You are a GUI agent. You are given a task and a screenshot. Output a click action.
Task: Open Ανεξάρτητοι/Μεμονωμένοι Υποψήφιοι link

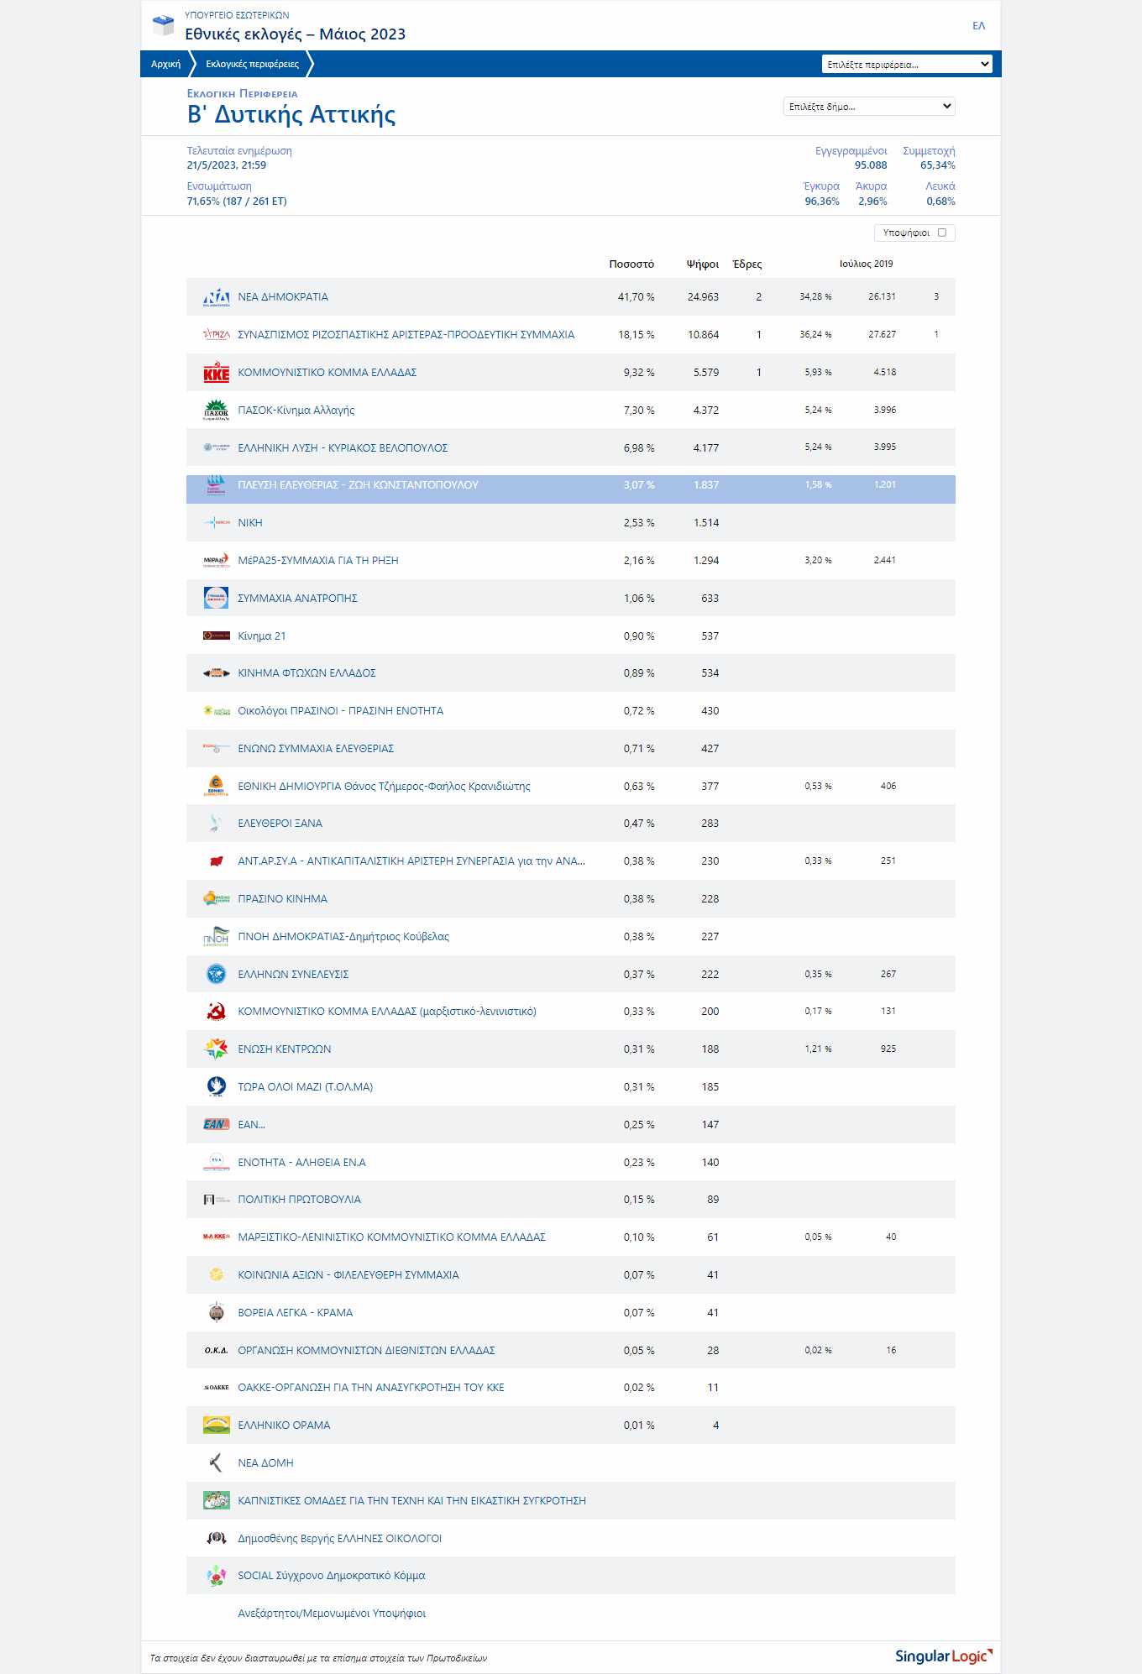pyautogui.click(x=332, y=1614)
